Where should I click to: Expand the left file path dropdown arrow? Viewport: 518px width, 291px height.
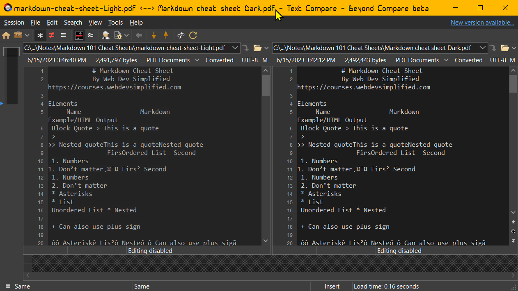pyautogui.click(x=235, y=48)
